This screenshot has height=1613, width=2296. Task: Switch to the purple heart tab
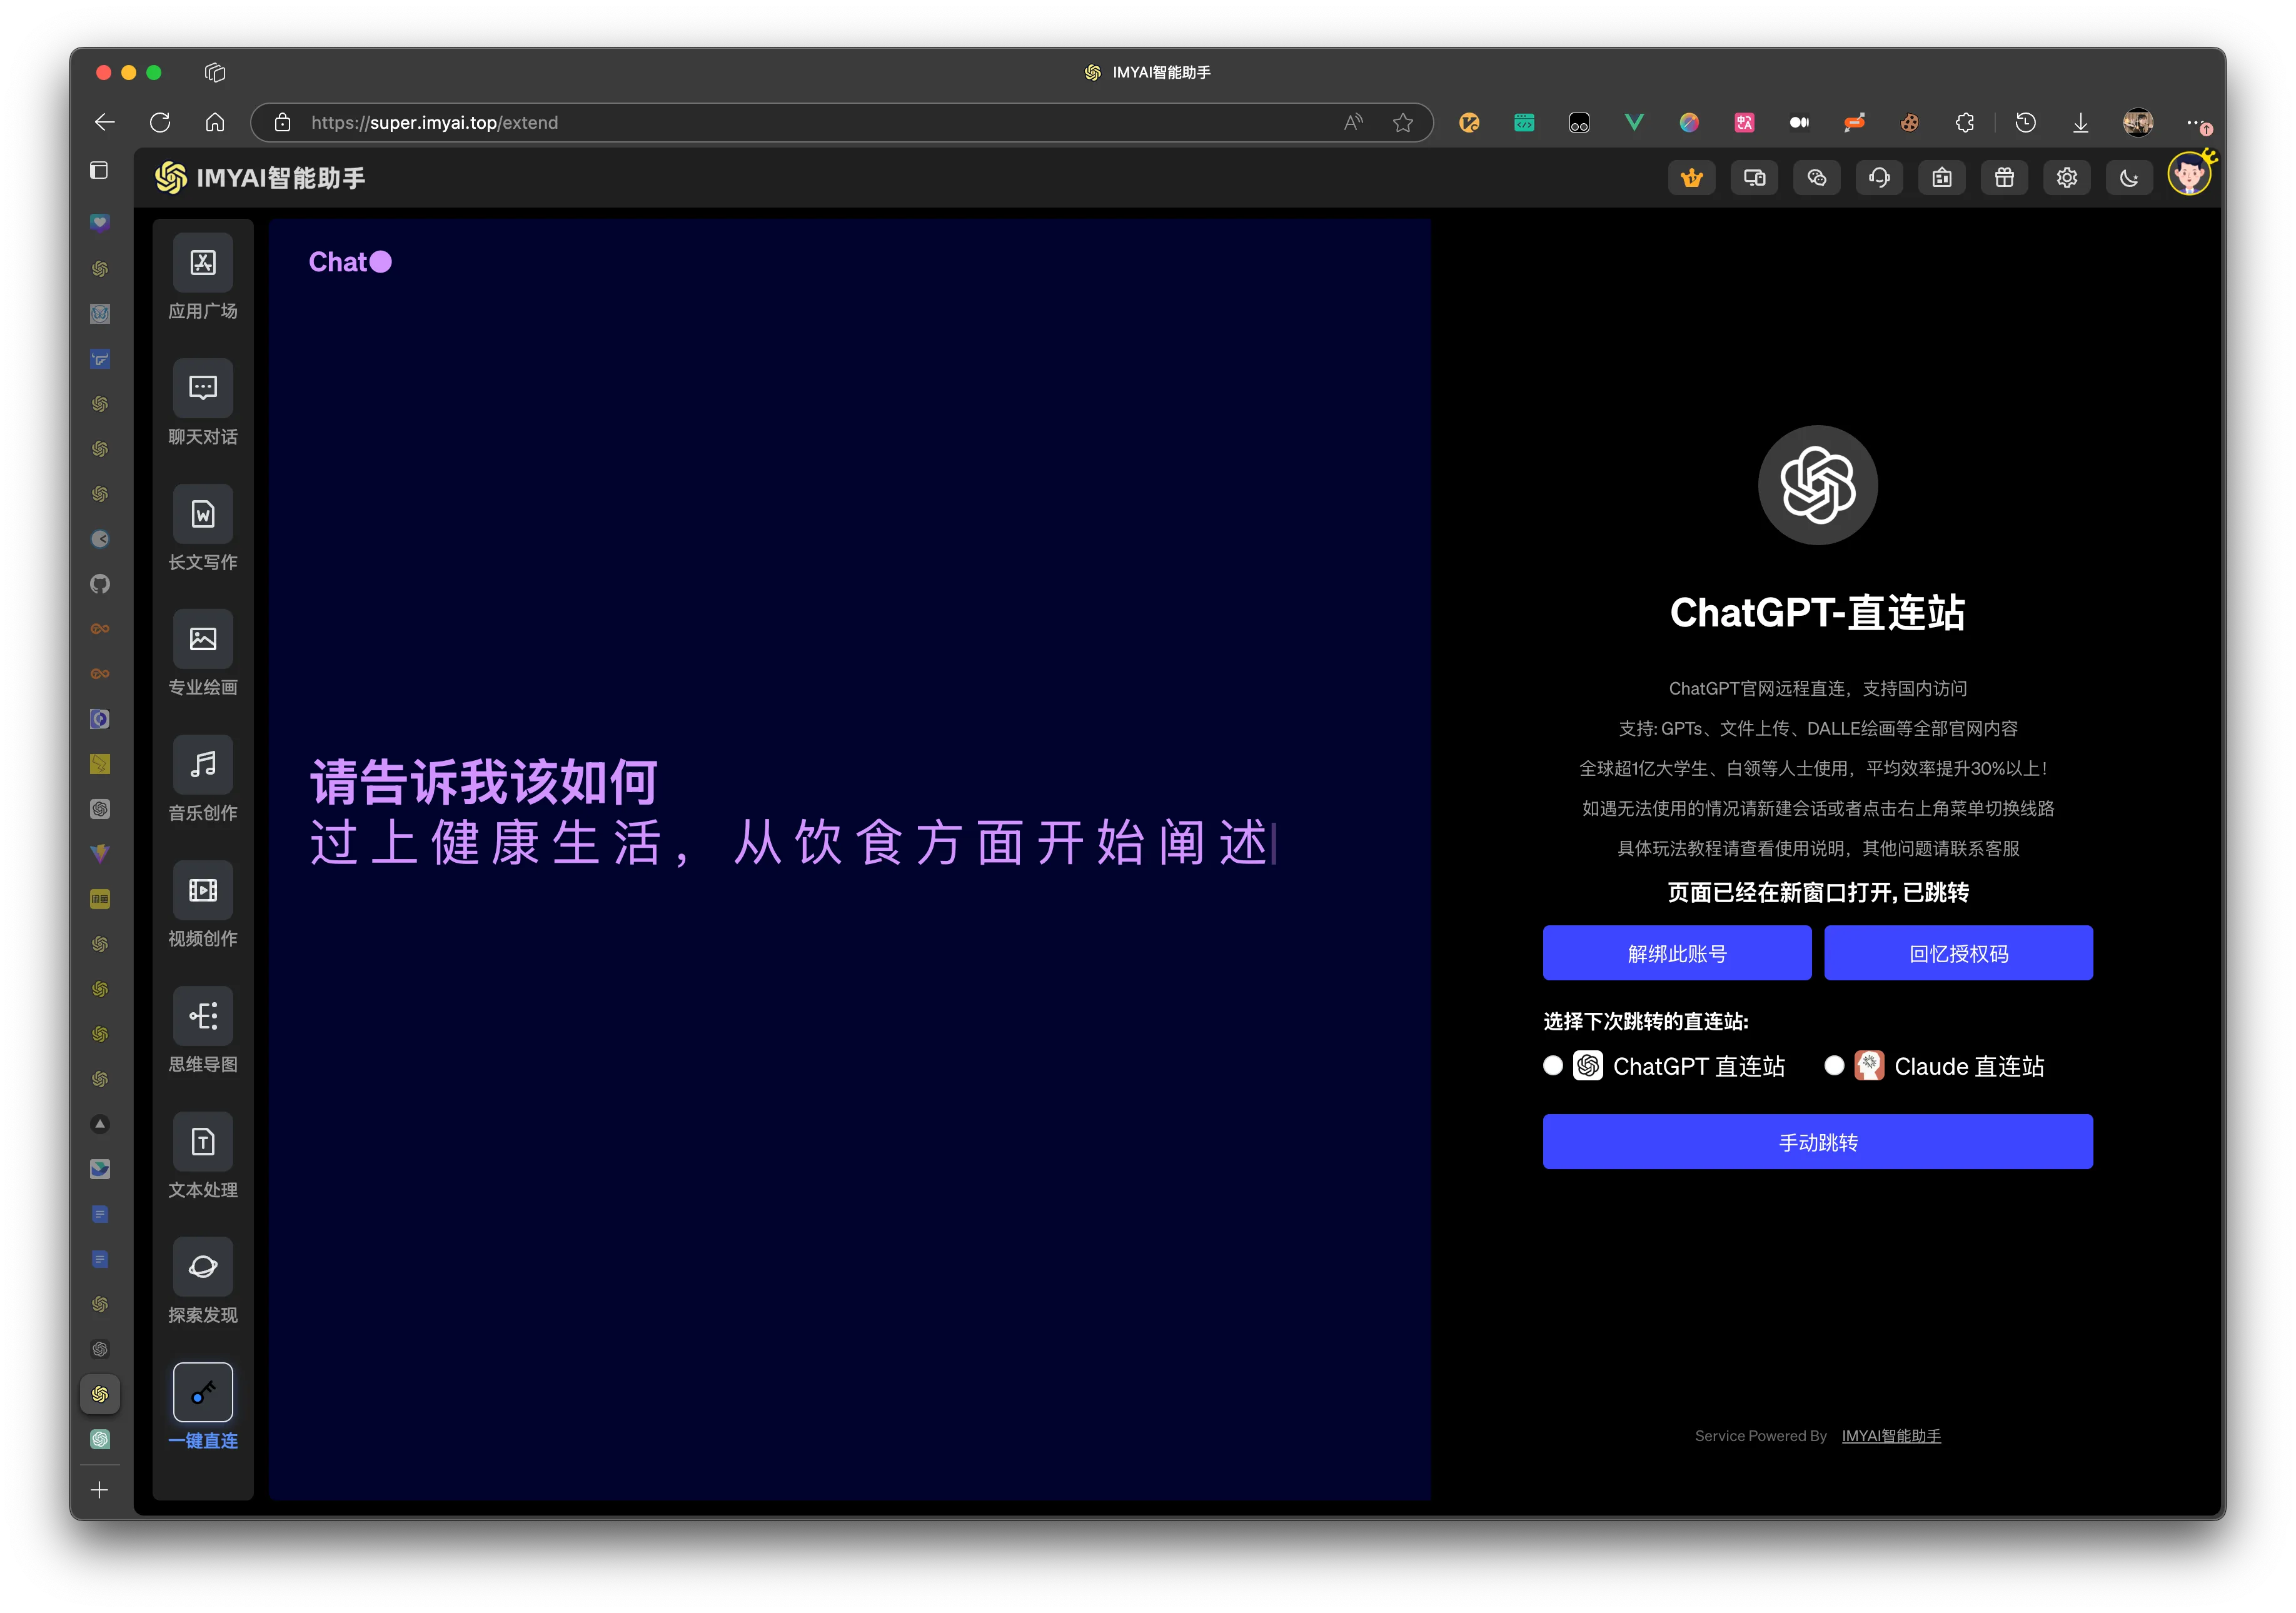point(100,223)
